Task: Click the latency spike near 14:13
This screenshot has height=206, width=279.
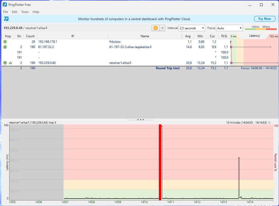Action: 239,178
